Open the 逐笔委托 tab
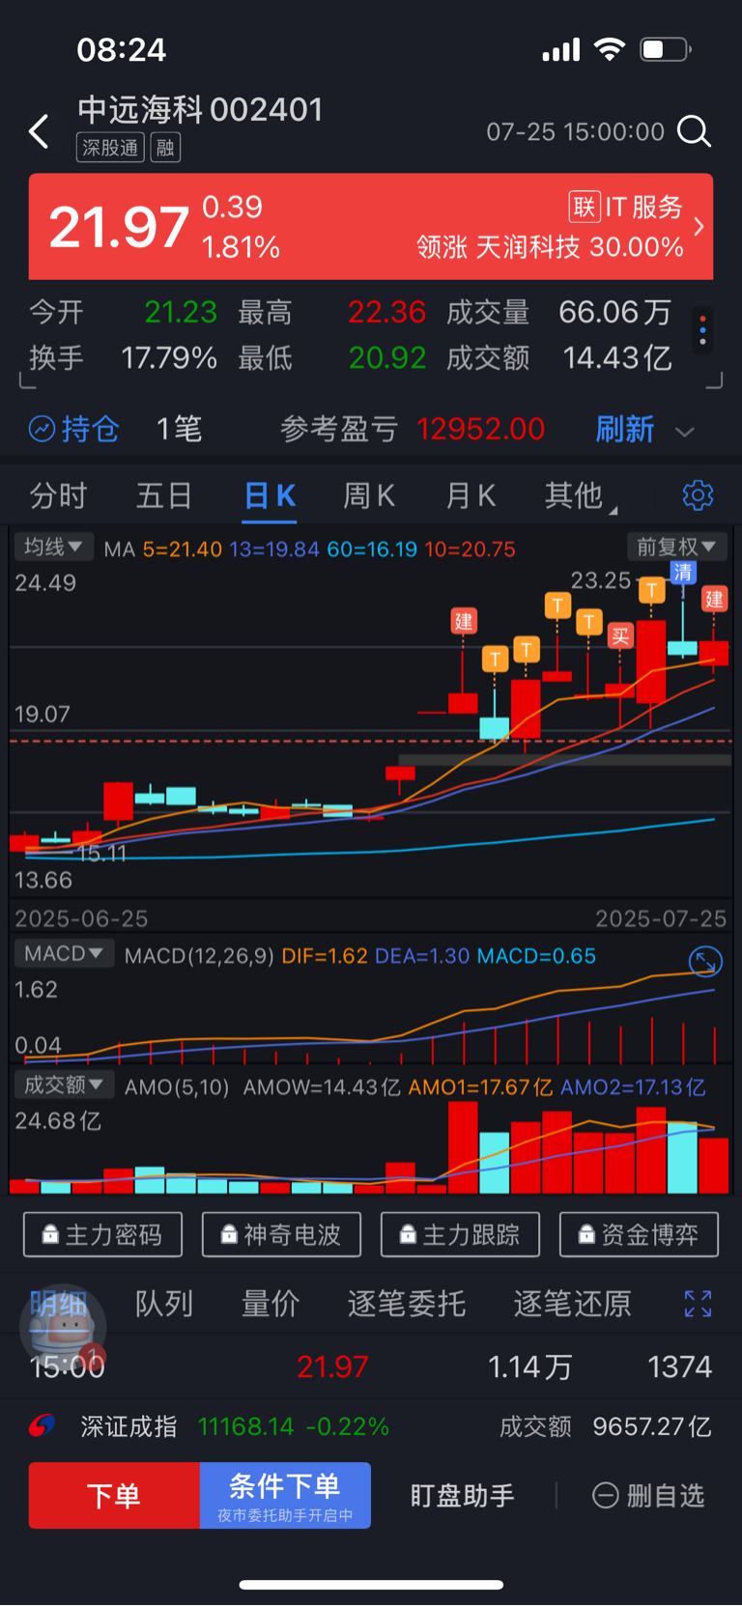The image size is (742, 1606). pyautogui.click(x=407, y=1304)
